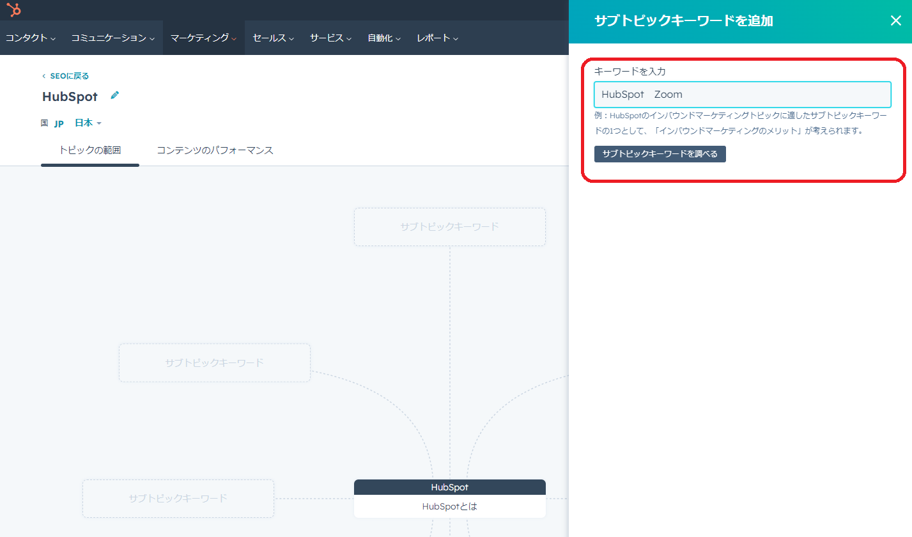Screen dimensions: 912x537
Task: Click the HubSpot core topic header
Action: point(450,487)
